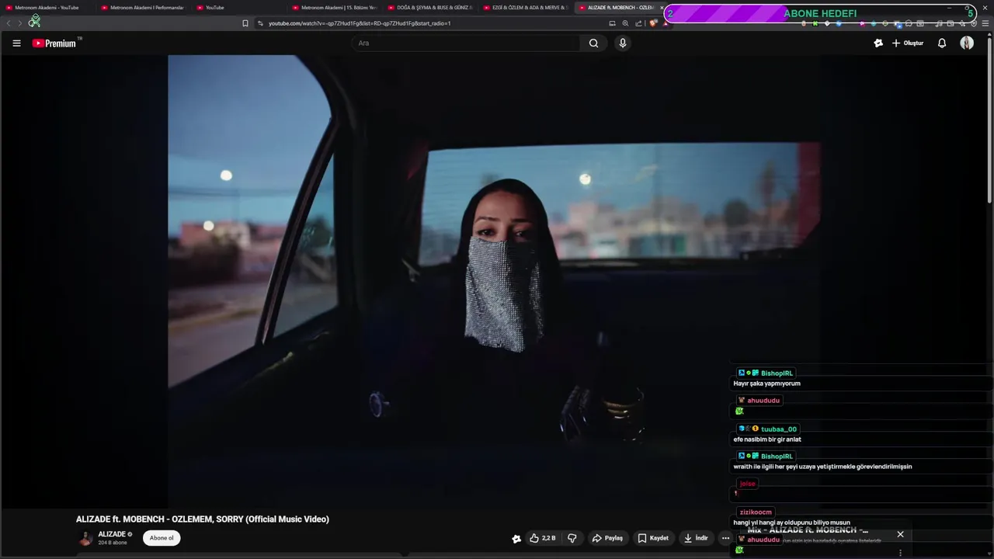
Task: Close the active ALIZADE ft. MOBENCH tab
Action: coord(662,8)
